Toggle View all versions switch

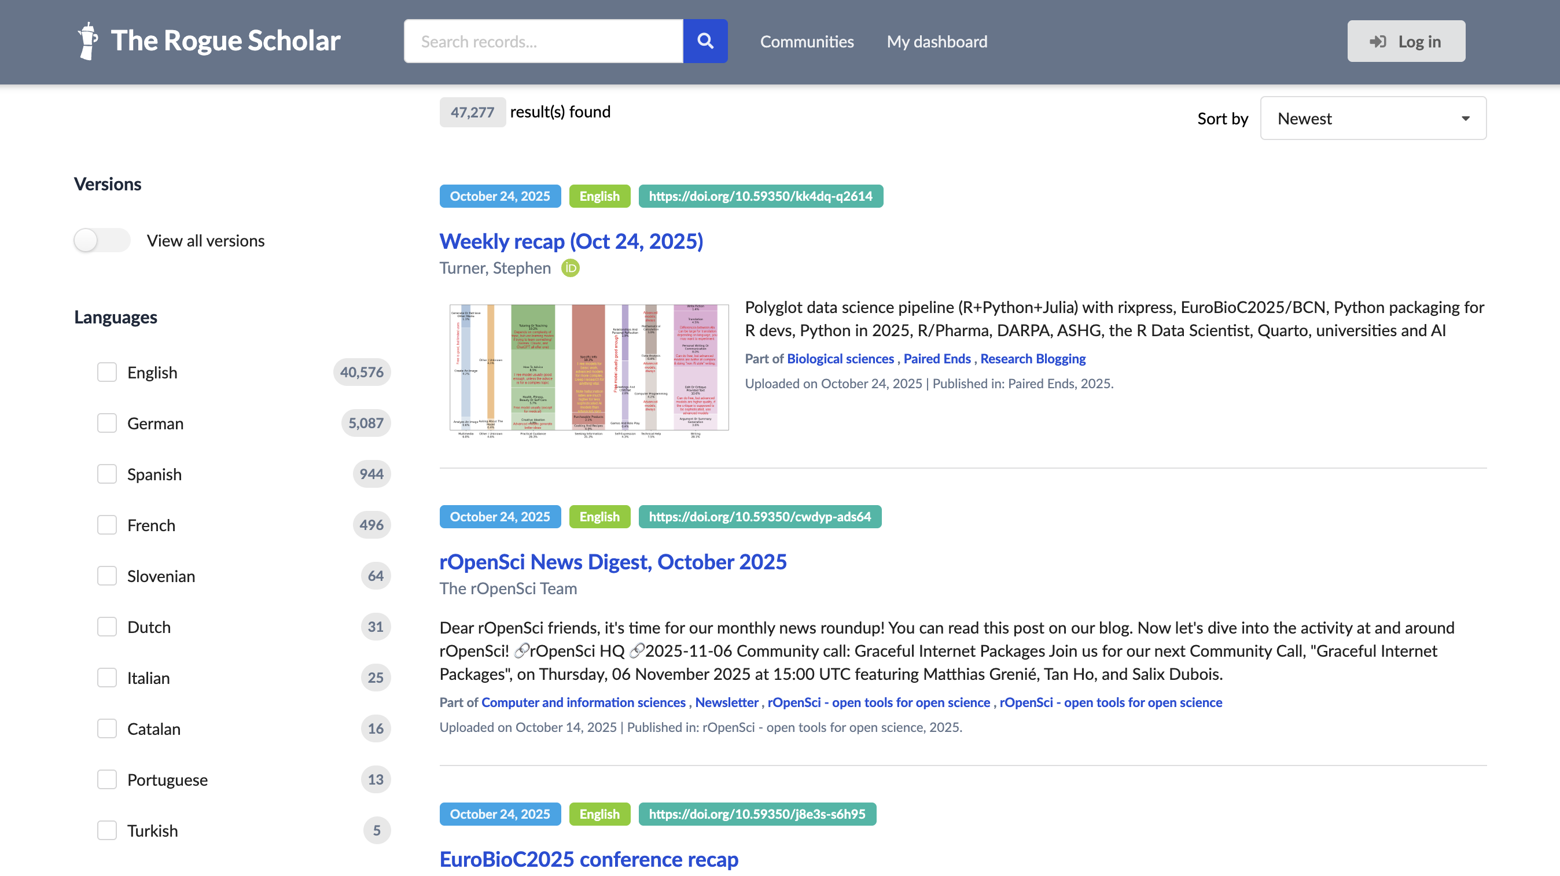(x=101, y=240)
